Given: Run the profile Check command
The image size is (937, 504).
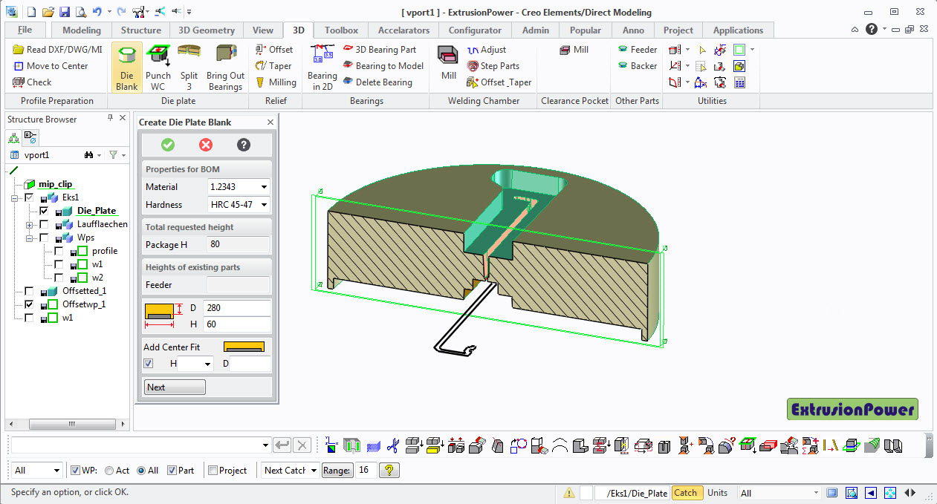Looking at the screenshot, I should [x=33, y=82].
